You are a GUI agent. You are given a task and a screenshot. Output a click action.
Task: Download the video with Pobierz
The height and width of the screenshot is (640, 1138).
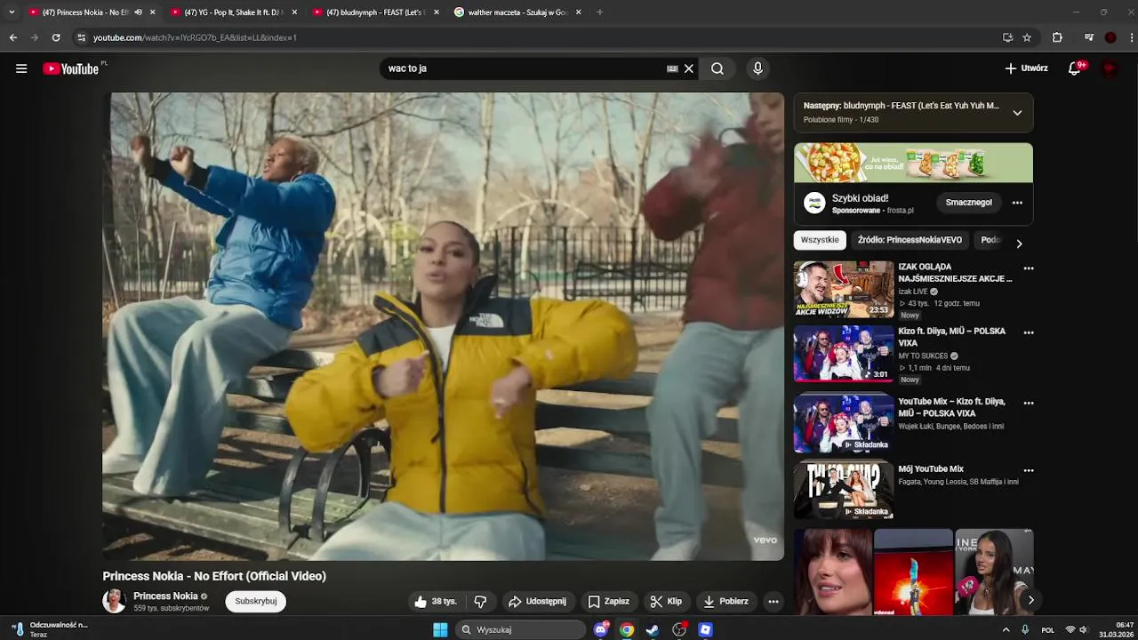point(725,602)
